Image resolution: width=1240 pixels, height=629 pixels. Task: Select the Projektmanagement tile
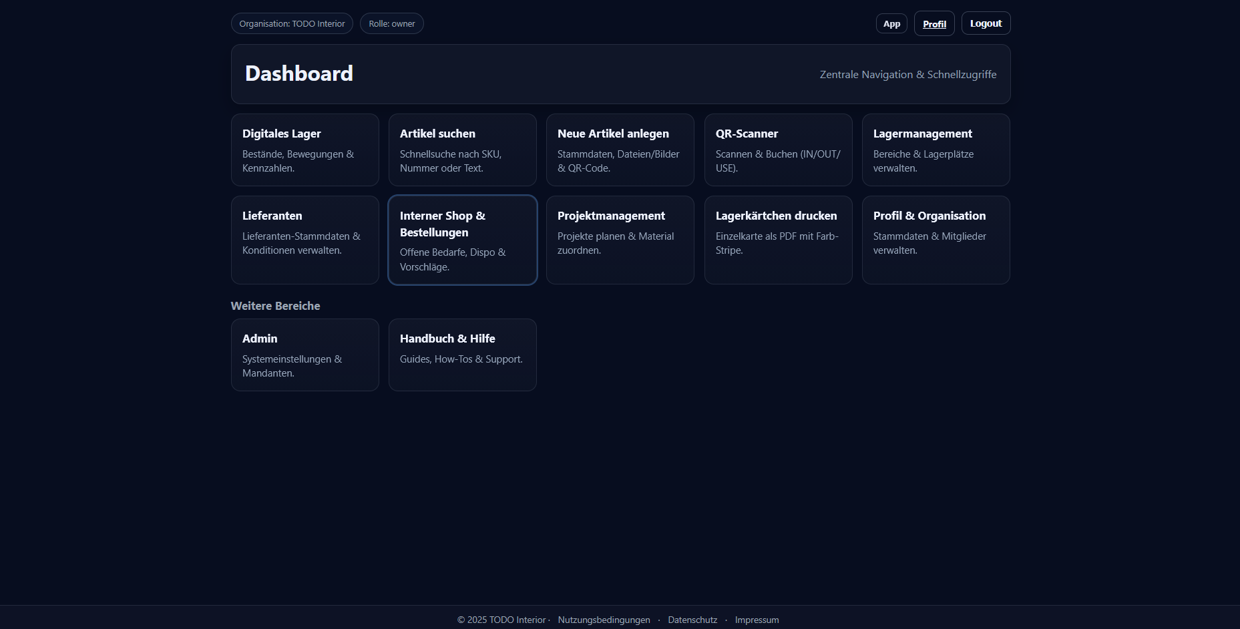click(620, 240)
